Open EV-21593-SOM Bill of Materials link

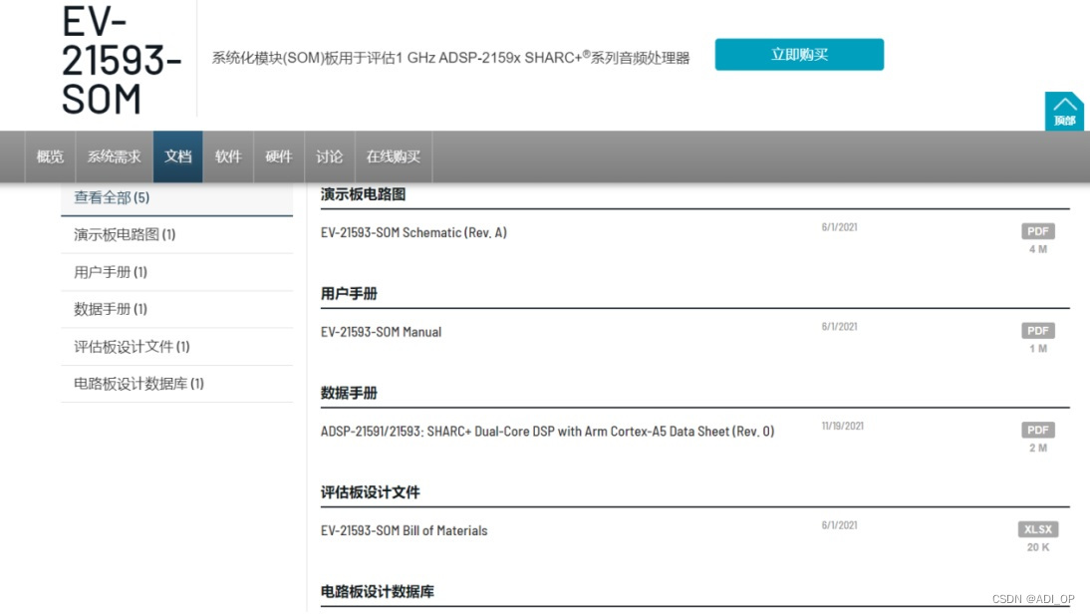coord(404,530)
